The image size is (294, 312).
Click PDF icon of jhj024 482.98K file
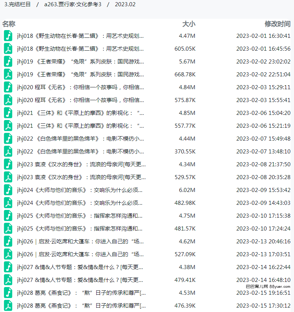click(x=8, y=203)
